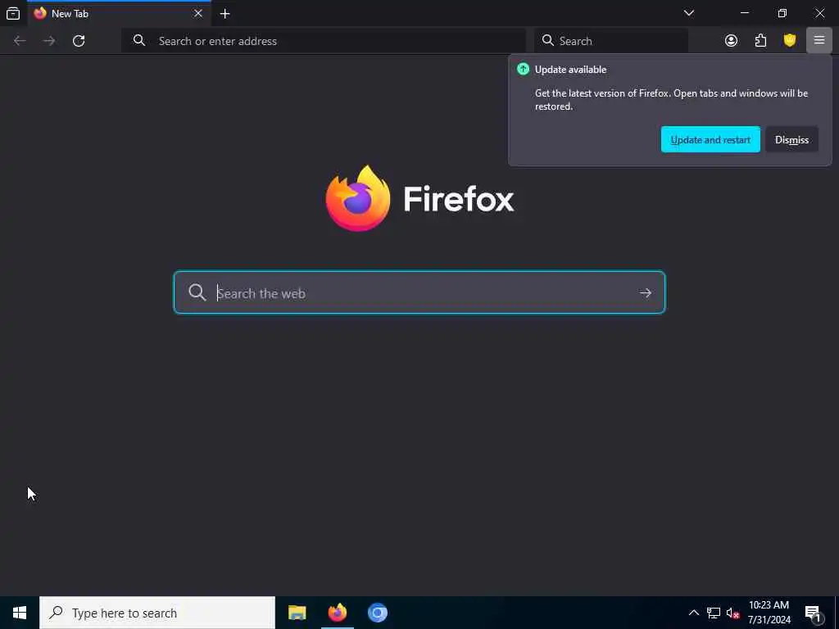Screen dimensions: 839x629
Task: Open the Windows notification center
Action: pyautogui.click(x=813, y=613)
